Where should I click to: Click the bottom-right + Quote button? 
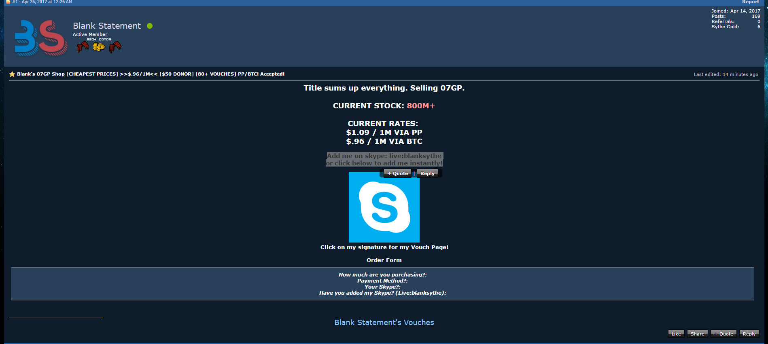[x=723, y=334]
